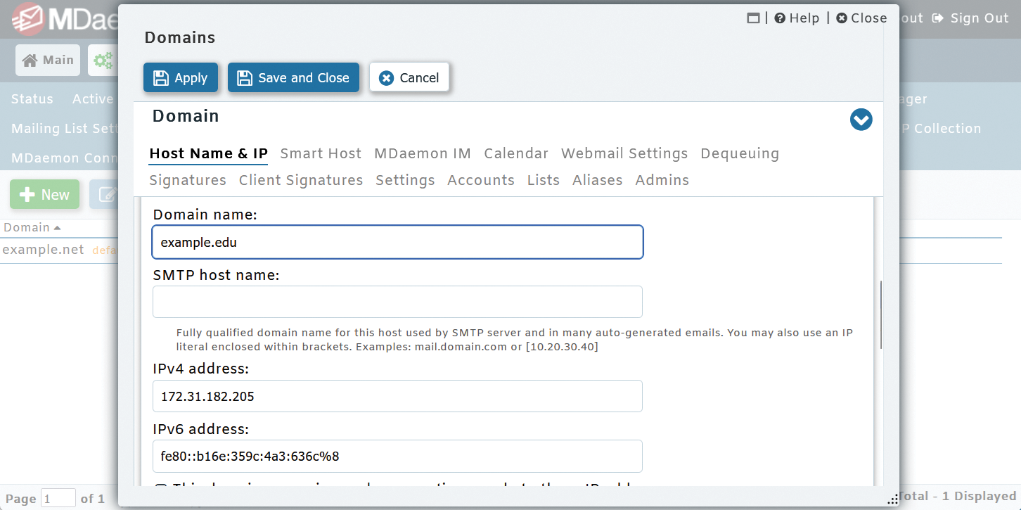Open the dialog's Help link

click(797, 18)
